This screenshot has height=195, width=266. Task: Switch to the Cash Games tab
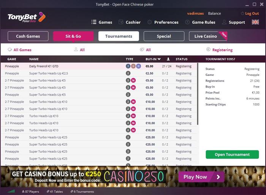[x=28, y=36]
